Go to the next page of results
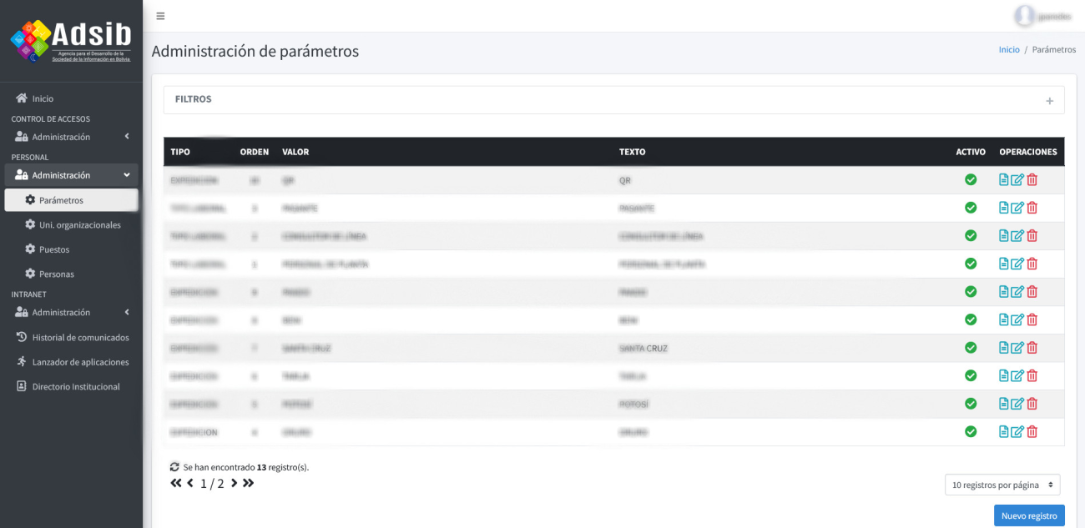1085x528 pixels. [x=234, y=483]
